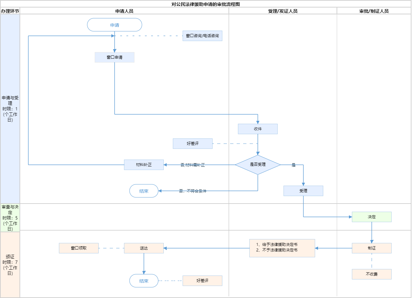Select the 收件 process box
417x298 pixels.
point(257,129)
